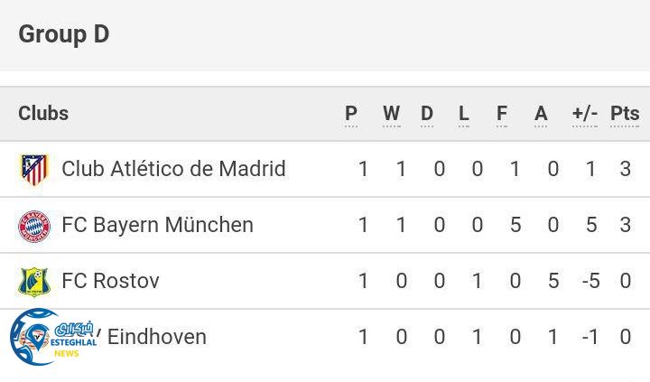Click the Atlético de Madrid club crest
This screenshot has width=650, height=382.
pyautogui.click(x=34, y=170)
